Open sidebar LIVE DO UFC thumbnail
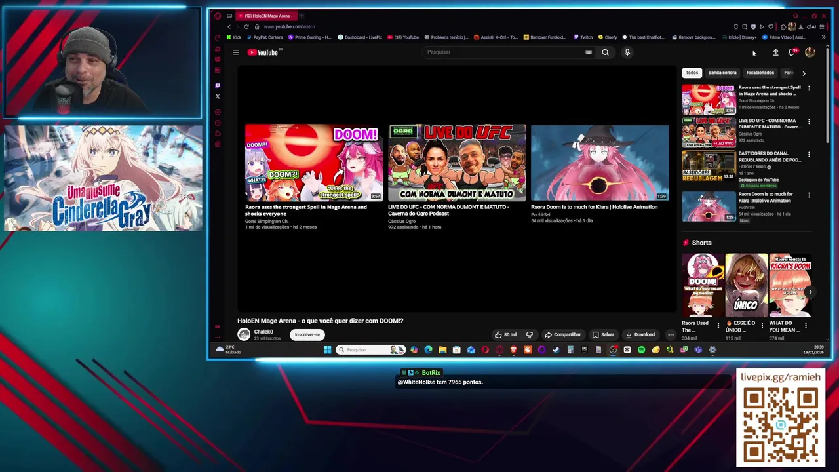 coord(709,133)
